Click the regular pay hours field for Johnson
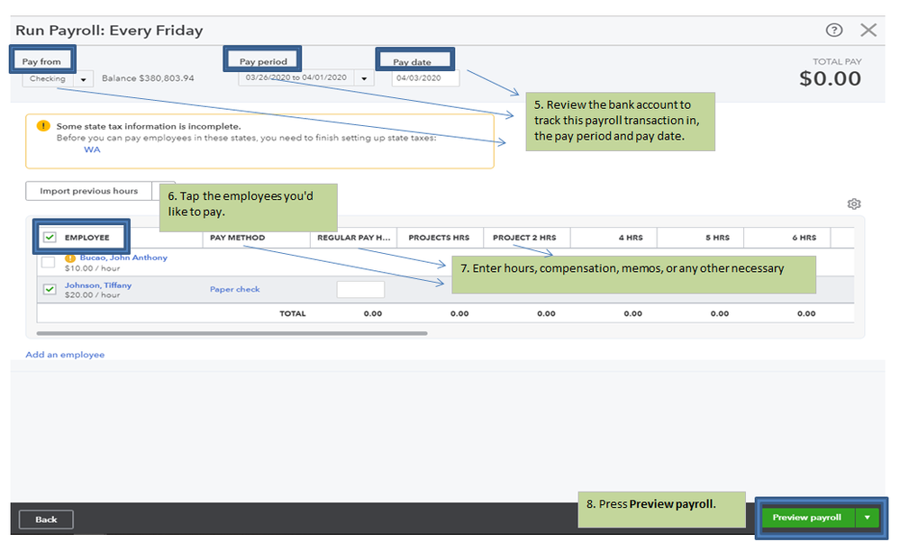 click(x=360, y=289)
